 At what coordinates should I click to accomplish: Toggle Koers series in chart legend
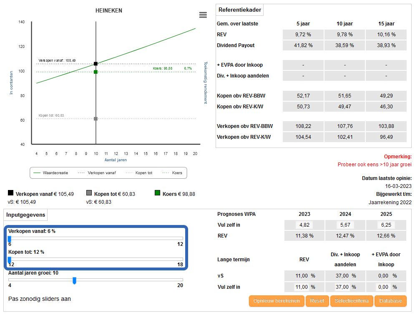coord(172,173)
